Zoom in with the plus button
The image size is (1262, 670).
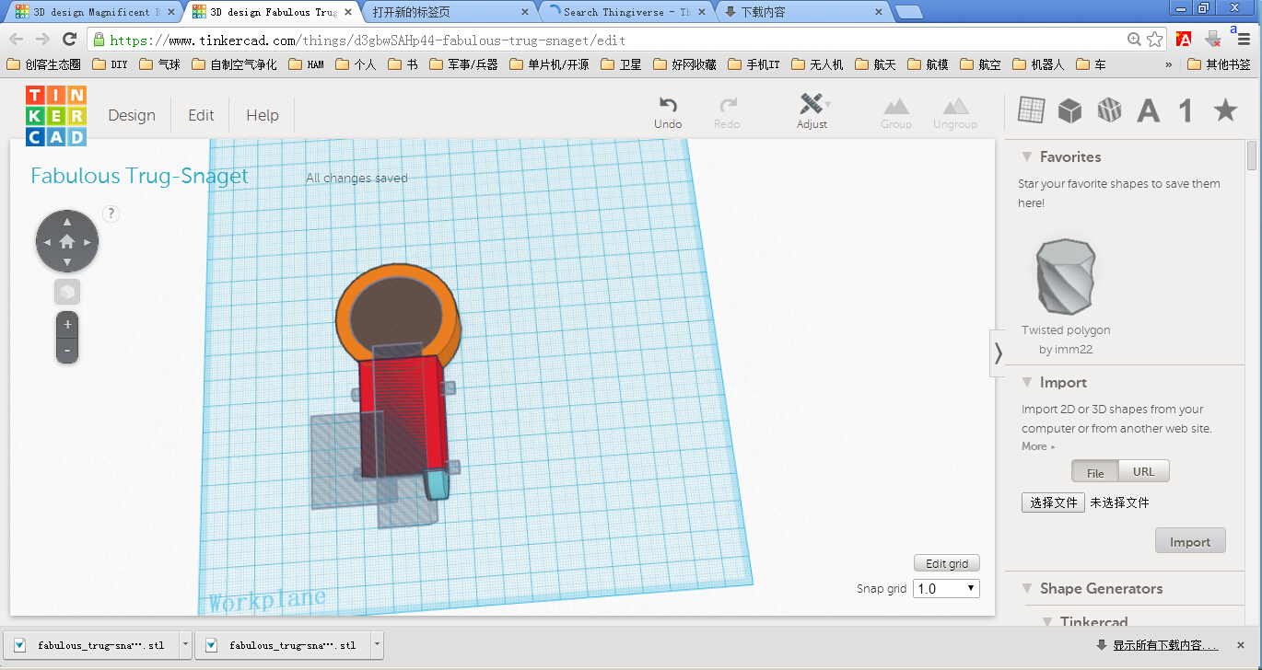(67, 325)
